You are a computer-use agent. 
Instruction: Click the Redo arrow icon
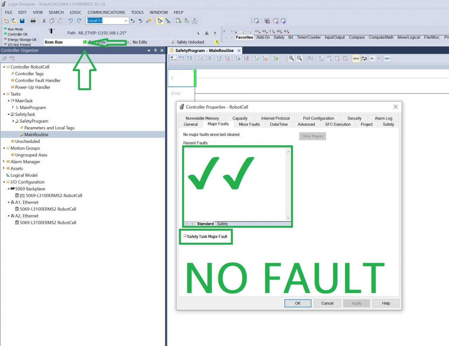click(79, 21)
